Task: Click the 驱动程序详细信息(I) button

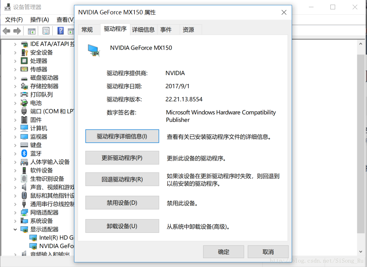Action: point(122,136)
